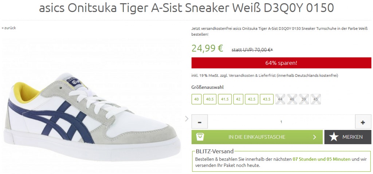Increase quantity with the plus button
The width and height of the screenshot is (373, 174).
coord(363,122)
